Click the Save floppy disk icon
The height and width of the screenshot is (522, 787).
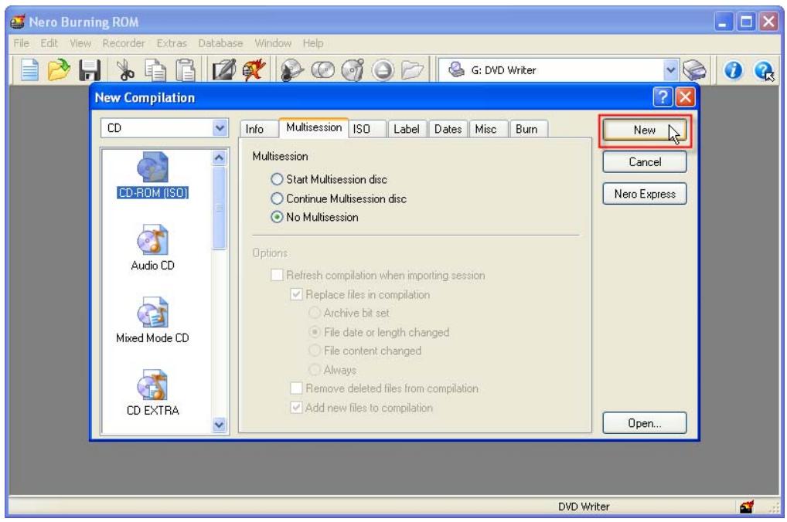click(90, 69)
